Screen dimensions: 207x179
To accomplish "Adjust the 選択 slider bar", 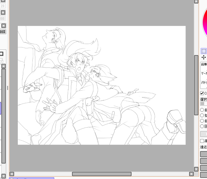I will tap(204, 103).
